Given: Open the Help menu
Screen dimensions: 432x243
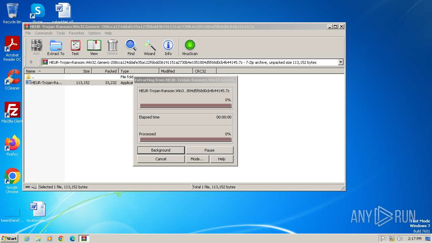Looking at the screenshot, I should click(108, 33).
